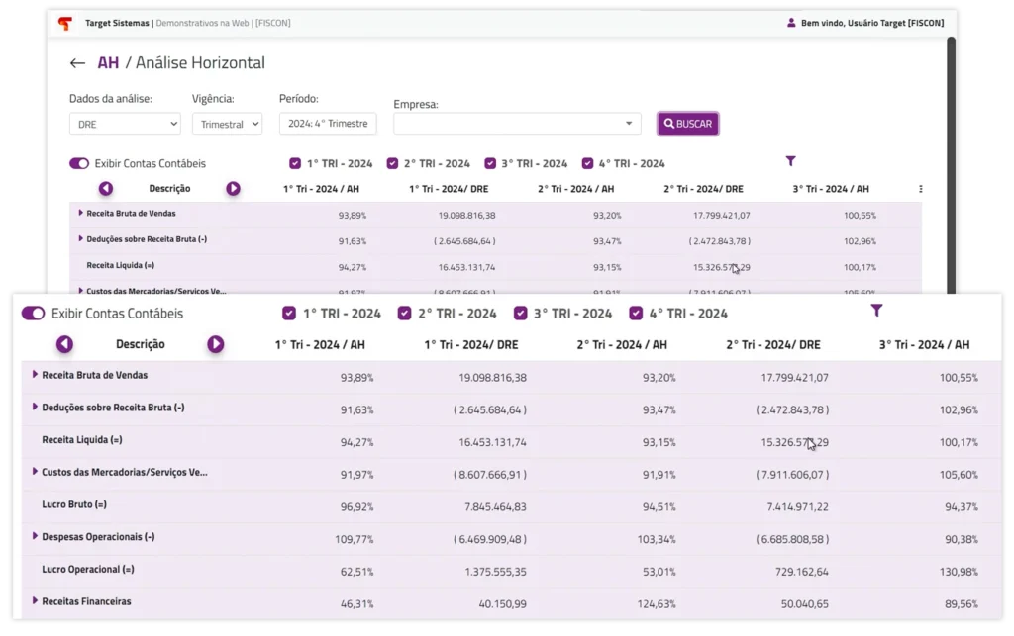Click the back arrow next to AH title
This screenshot has width=1014, height=636.
pos(78,62)
